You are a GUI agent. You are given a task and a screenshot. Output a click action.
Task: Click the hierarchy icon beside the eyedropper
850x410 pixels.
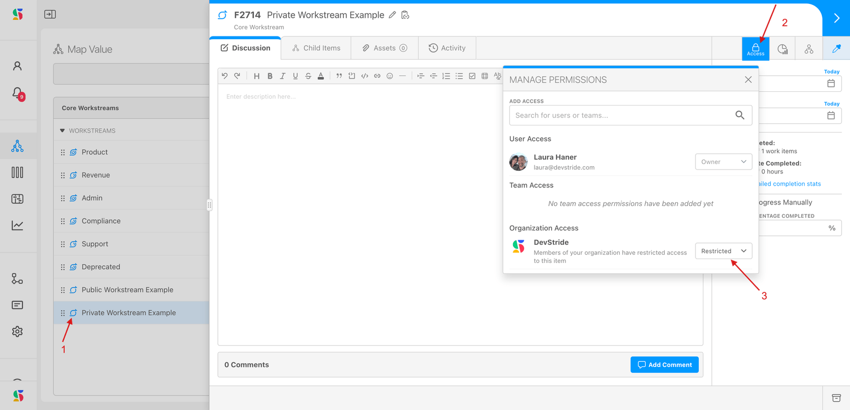coord(809,49)
